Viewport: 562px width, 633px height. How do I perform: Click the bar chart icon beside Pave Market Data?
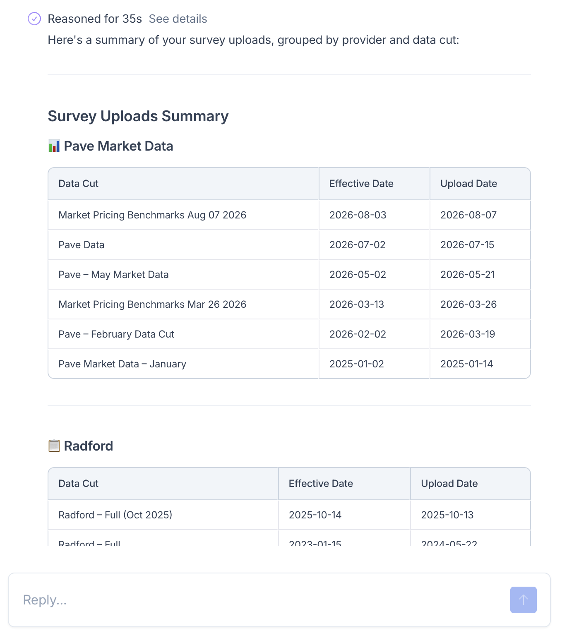click(x=54, y=146)
